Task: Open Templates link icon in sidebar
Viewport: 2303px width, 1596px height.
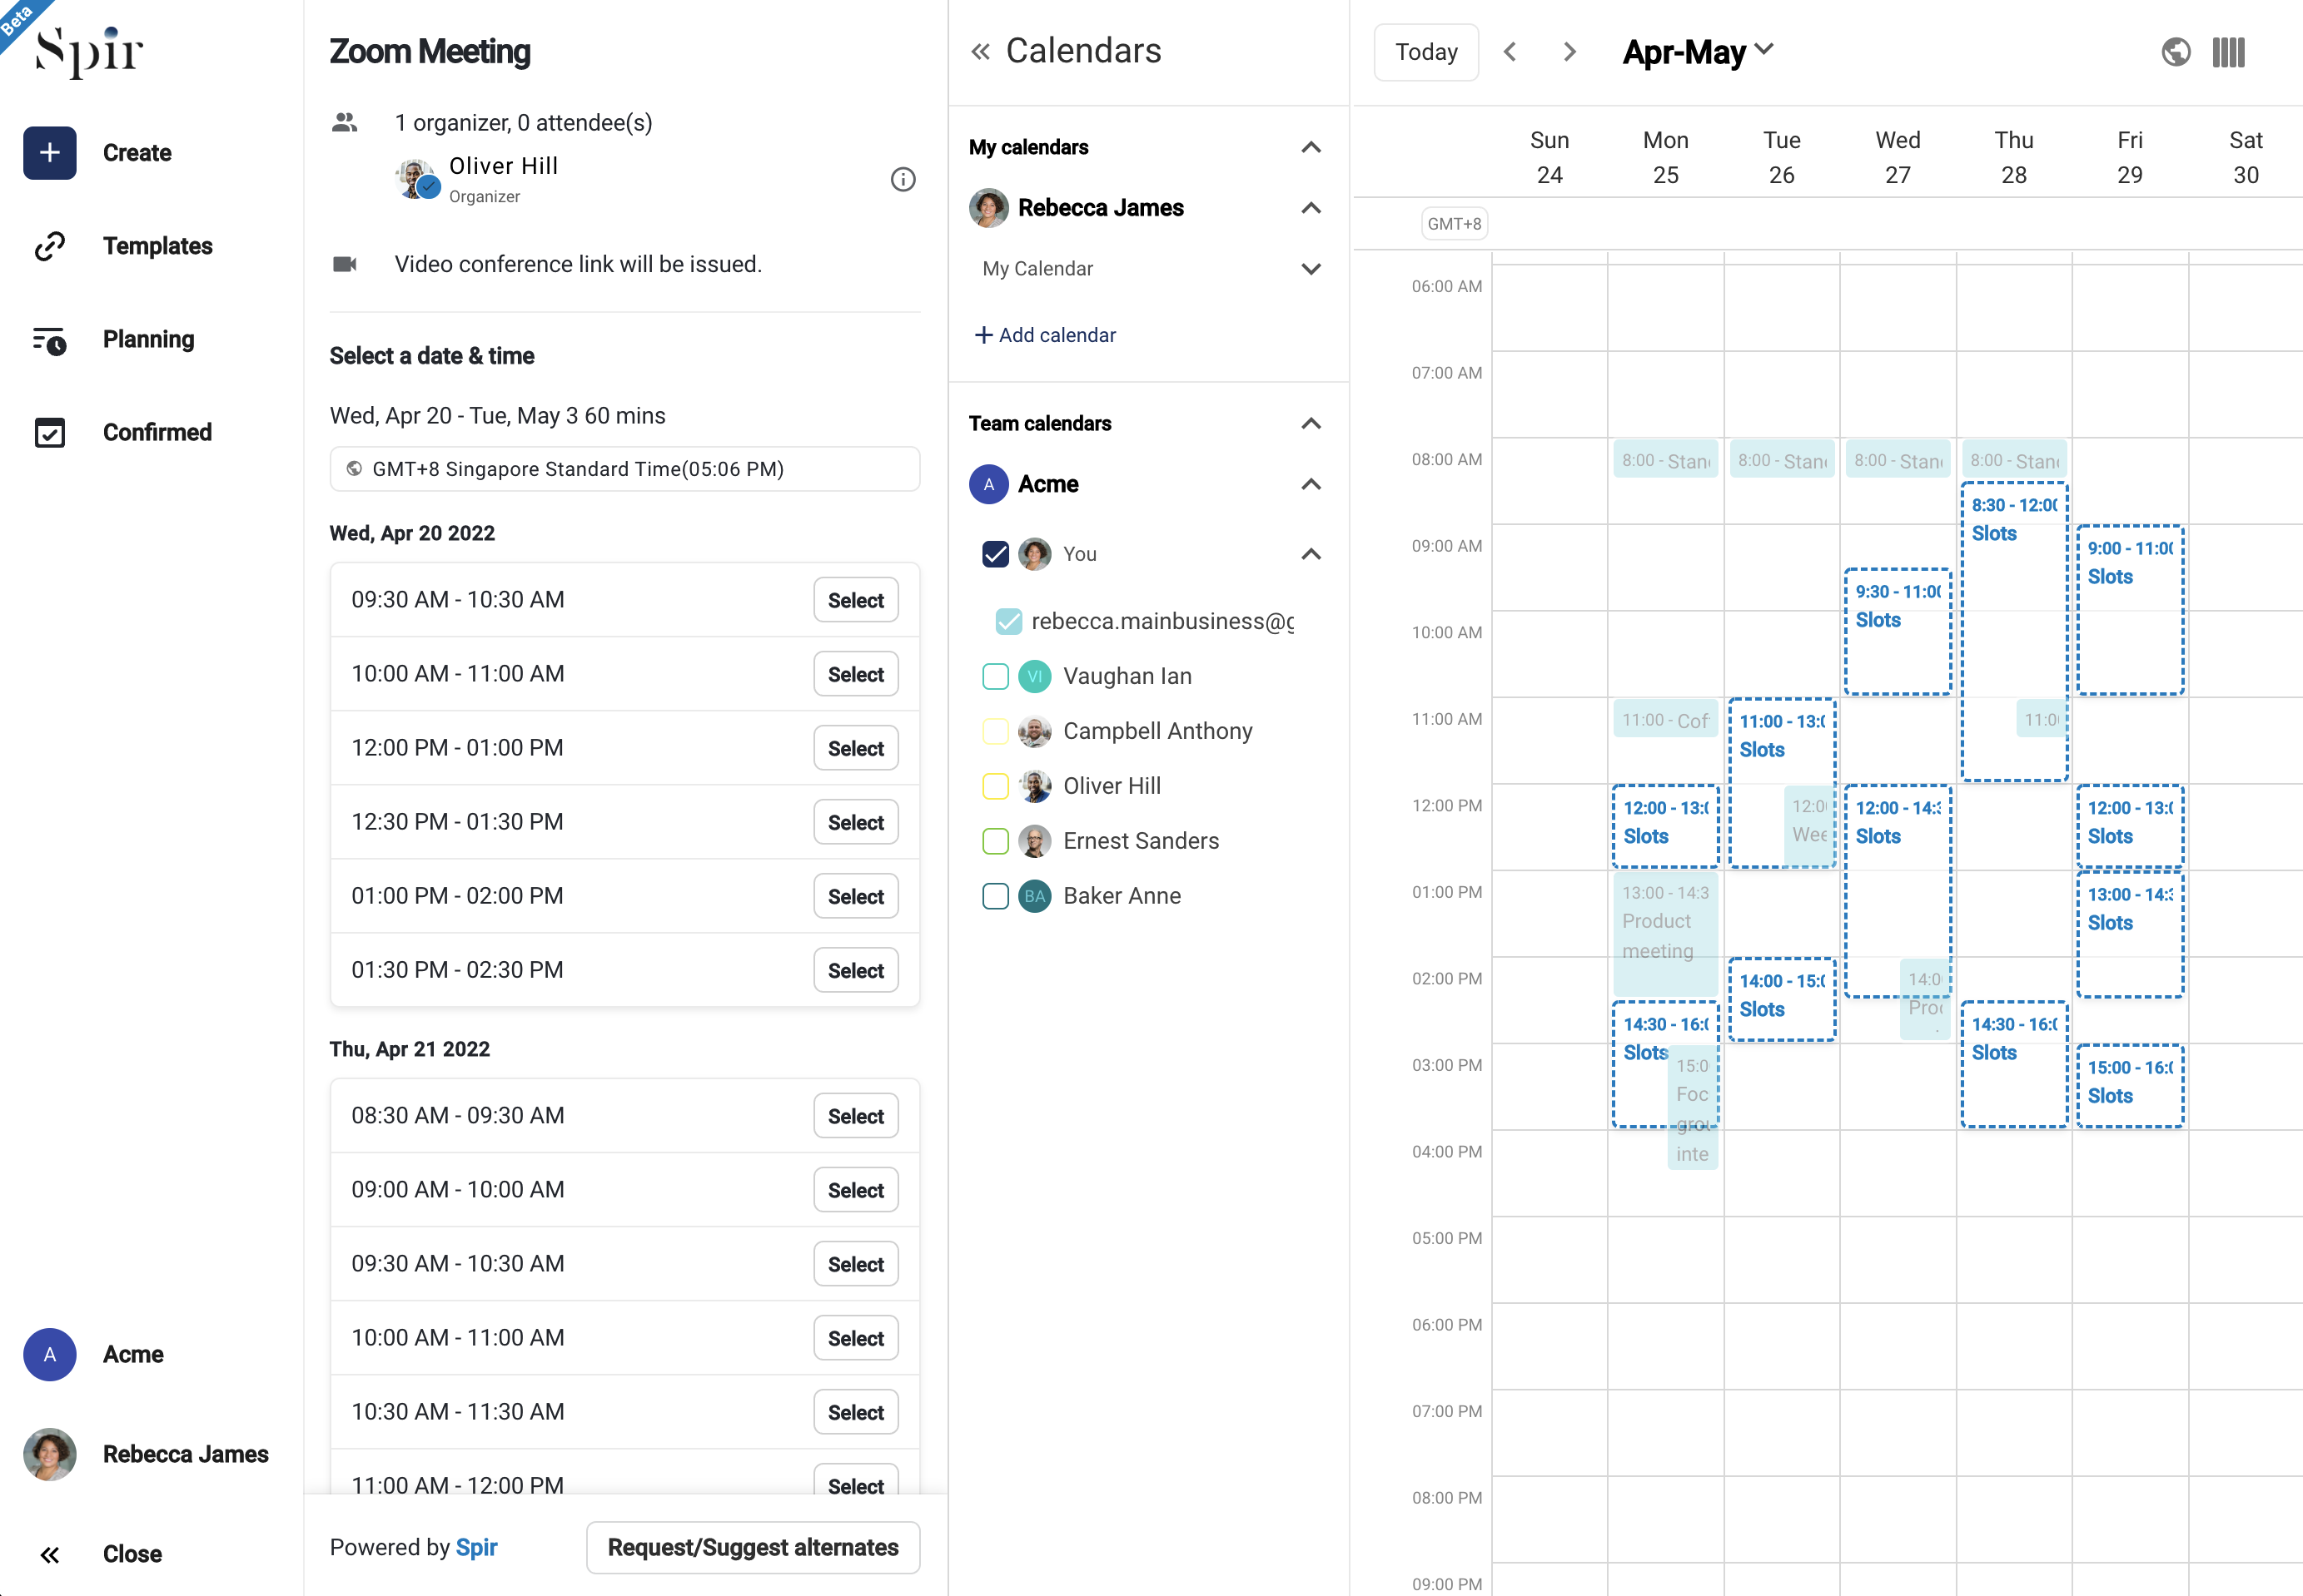Action: (49, 246)
